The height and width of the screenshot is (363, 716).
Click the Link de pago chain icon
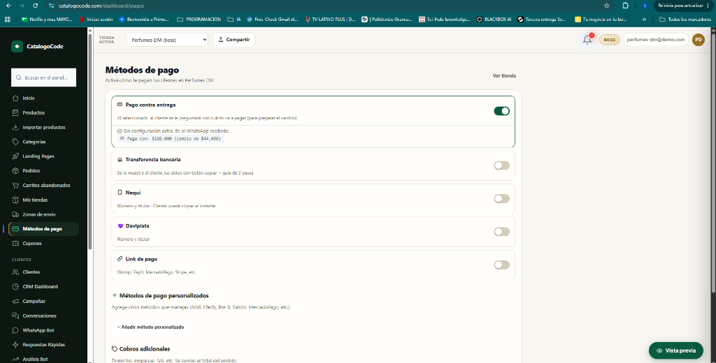tap(120, 259)
